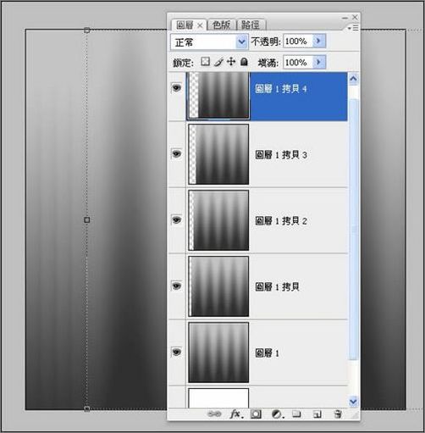Toggle visibility of layer 圖層 1 拷貝
This screenshot has height=433, width=425.
[177, 286]
